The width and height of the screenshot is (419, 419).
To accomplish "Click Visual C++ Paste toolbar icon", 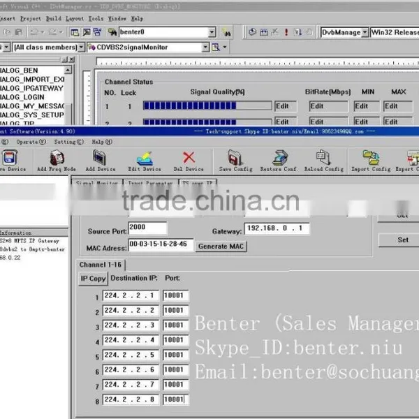I will tap(19, 32).
